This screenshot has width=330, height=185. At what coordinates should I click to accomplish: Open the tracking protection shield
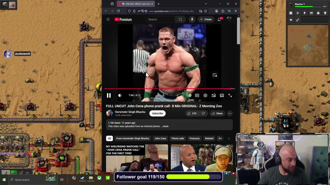tap(129, 11)
